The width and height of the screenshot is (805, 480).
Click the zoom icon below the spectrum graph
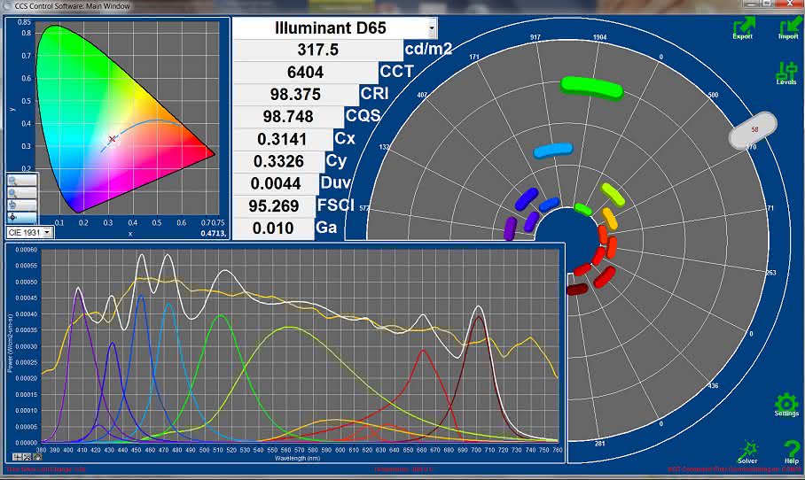[x=27, y=457]
